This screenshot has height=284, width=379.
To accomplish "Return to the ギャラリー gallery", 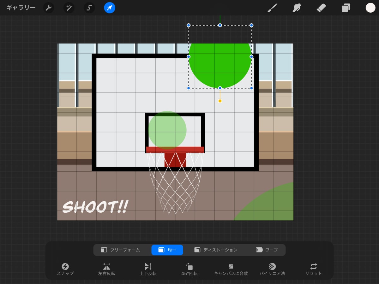I will coord(21,8).
